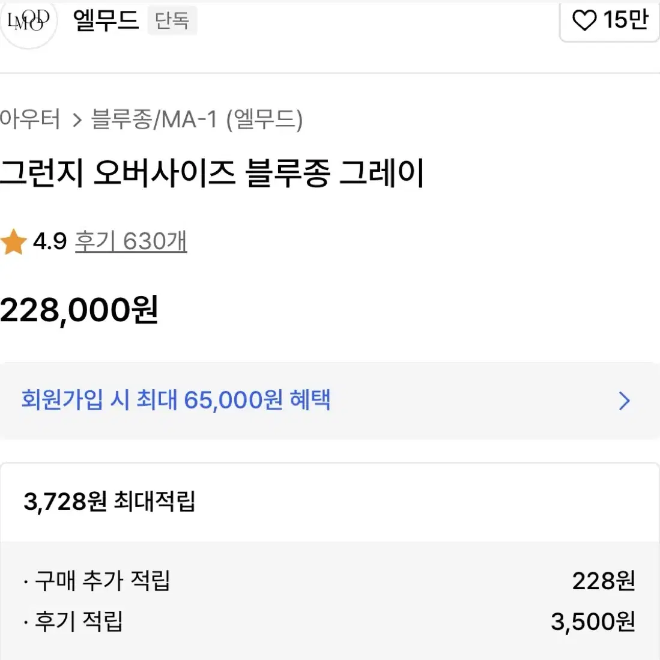660x660 pixels.
Task: Open 블루종/MA-1 (엘무드) breadcrumb
Action: tap(197, 120)
